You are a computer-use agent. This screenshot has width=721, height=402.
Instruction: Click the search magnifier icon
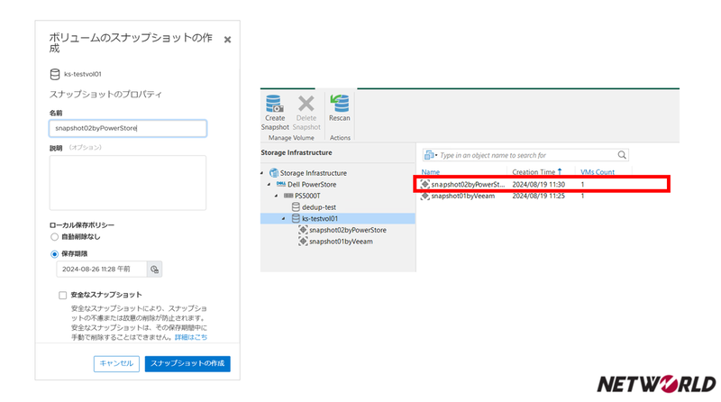(x=622, y=155)
